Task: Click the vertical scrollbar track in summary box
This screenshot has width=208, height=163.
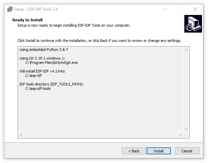Action: click(x=186, y=89)
